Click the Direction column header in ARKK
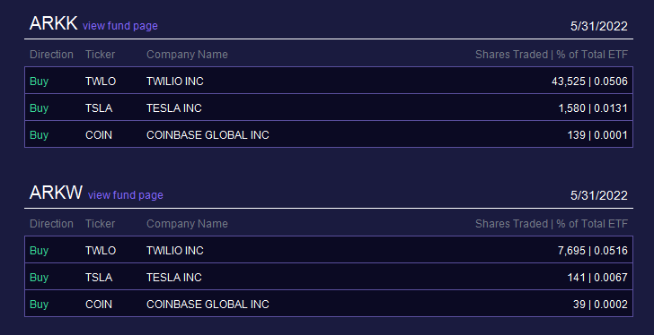Screen dimensions: 654x335 pos(51,55)
